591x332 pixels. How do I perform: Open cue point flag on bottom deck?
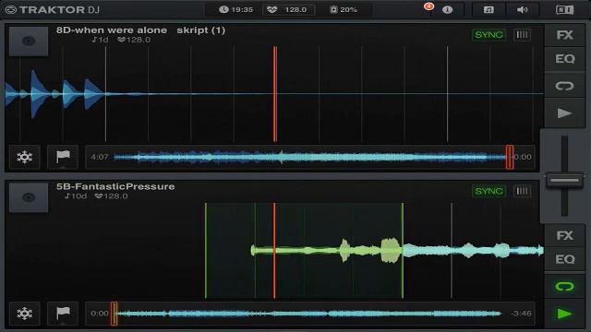[x=63, y=314]
